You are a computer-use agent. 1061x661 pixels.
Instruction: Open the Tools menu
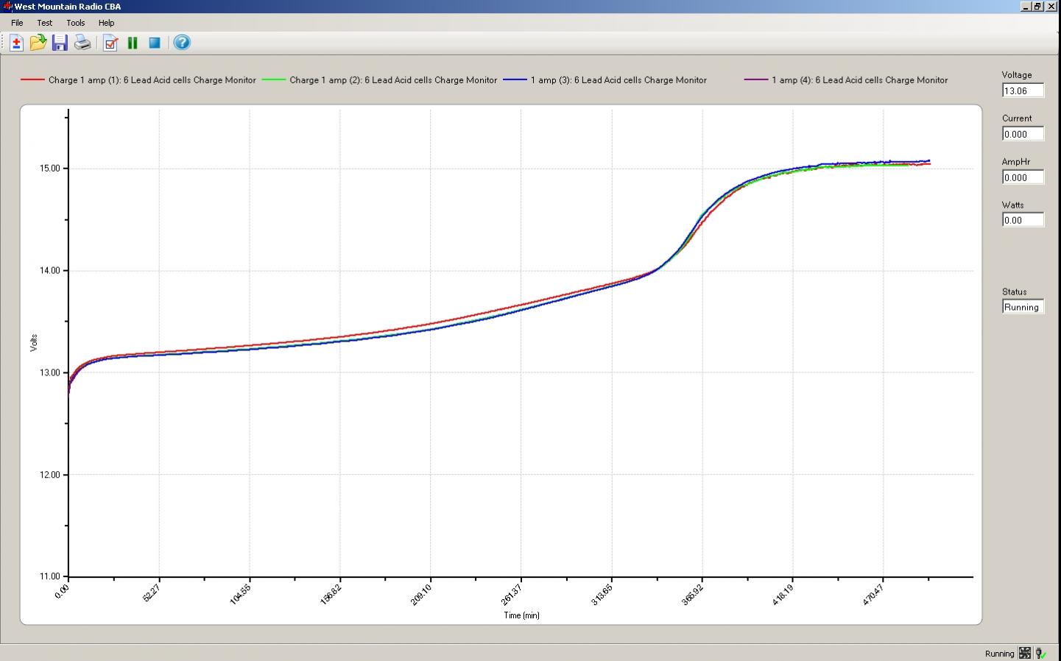(x=76, y=23)
